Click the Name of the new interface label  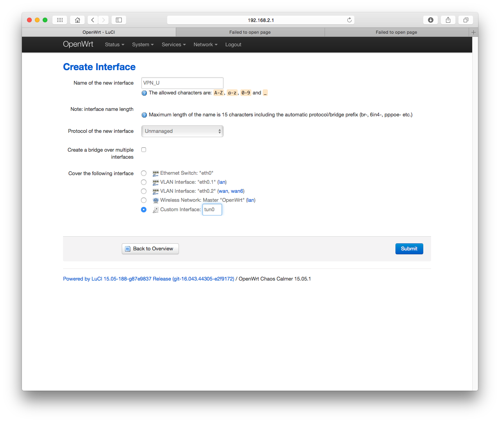pyautogui.click(x=104, y=83)
